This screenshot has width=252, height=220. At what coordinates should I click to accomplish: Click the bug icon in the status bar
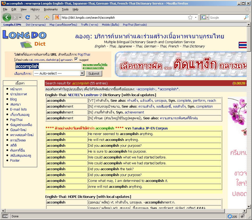coord(242,216)
